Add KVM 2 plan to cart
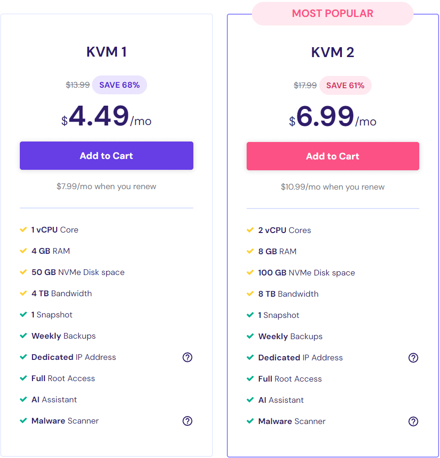440x458 pixels. click(x=333, y=156)
